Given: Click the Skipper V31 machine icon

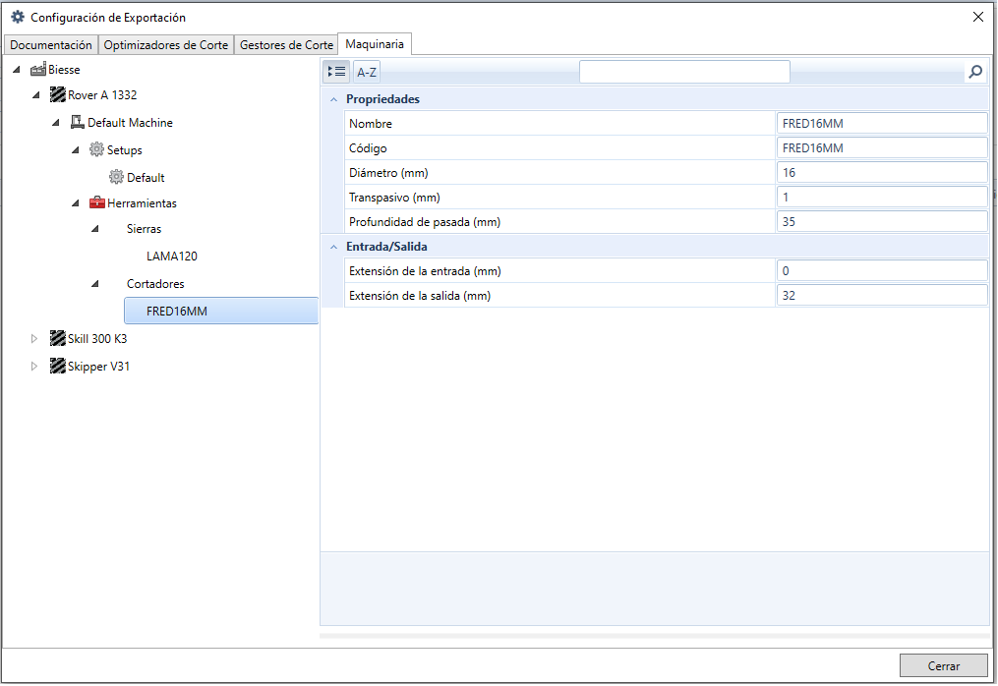Looking at the screenshot, I should coord(58,366).
